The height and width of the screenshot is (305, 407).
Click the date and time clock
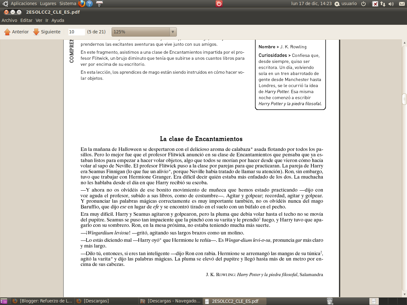pyautogui.click(x=311, y=3)
